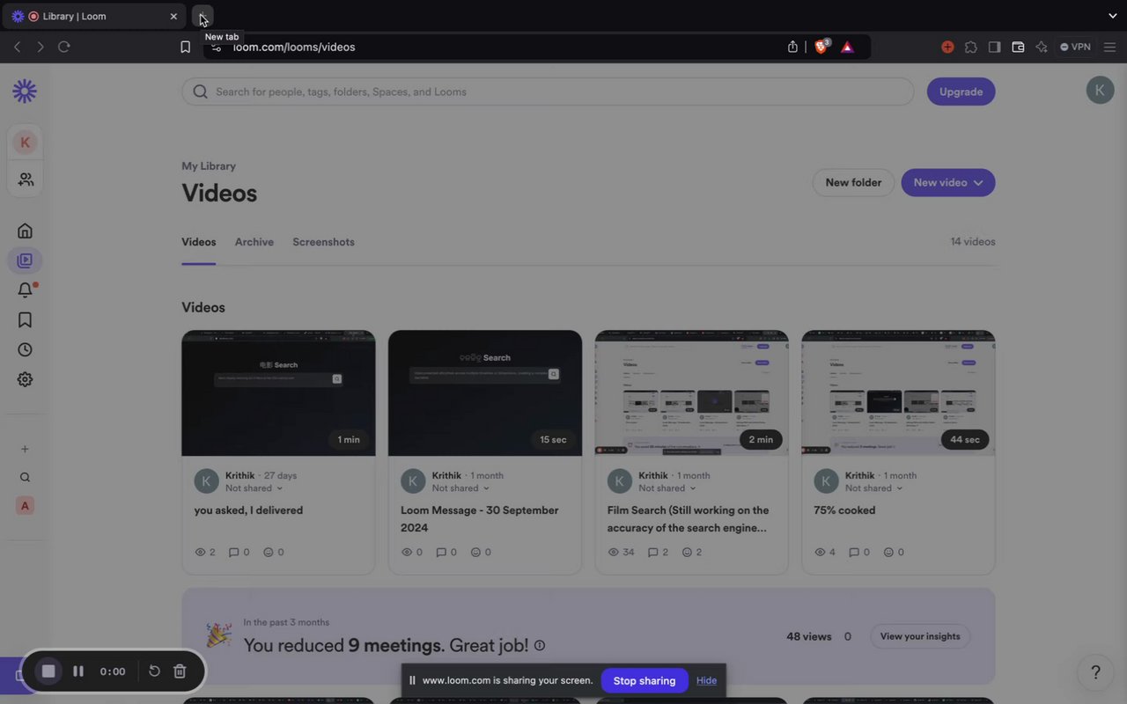Click the sidebar search magnifier icon
This screenshot has width=1127, height=704.
(x=25, y=477)
